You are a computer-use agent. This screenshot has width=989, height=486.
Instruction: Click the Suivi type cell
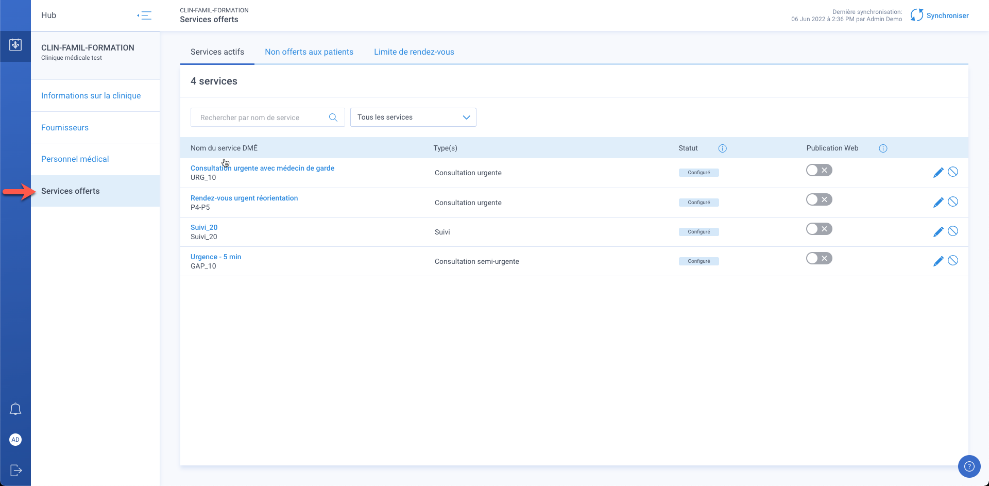click(x=442, y=232)
